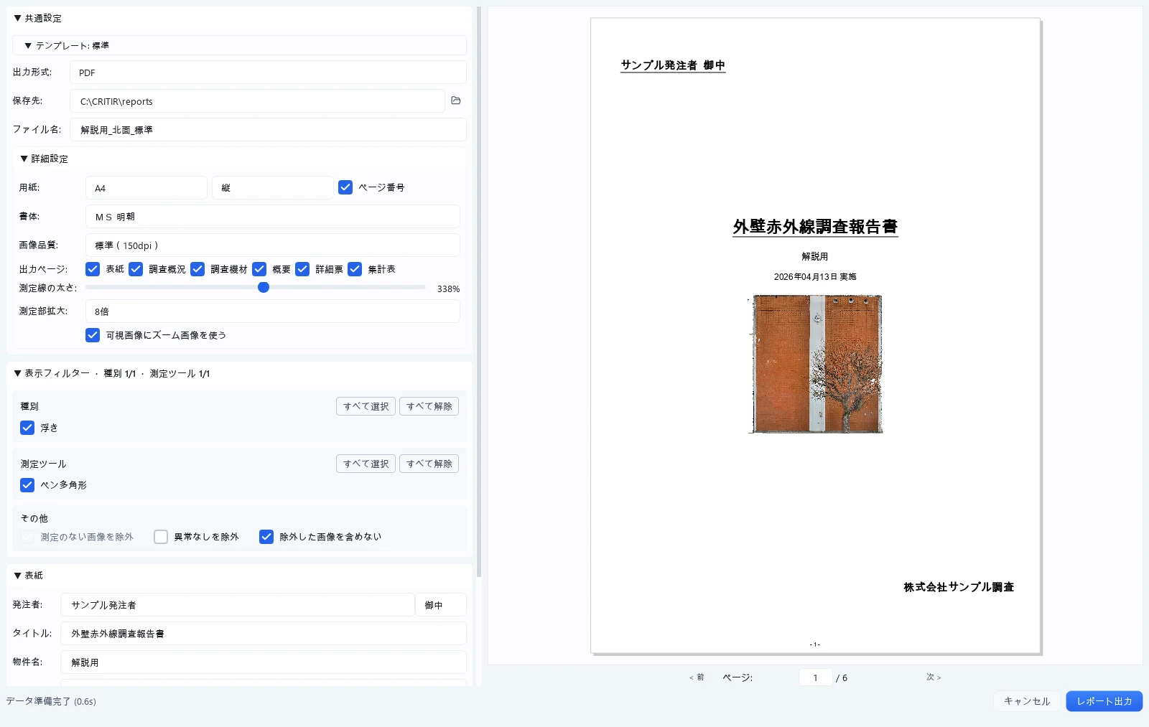Click the レポート出力 button

(x=1104, y=701)
